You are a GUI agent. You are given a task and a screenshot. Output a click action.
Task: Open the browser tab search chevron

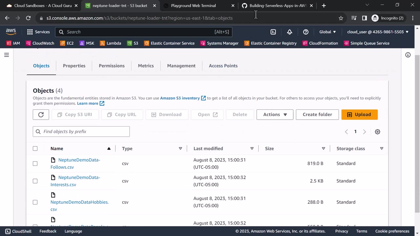tap(367, 5)
